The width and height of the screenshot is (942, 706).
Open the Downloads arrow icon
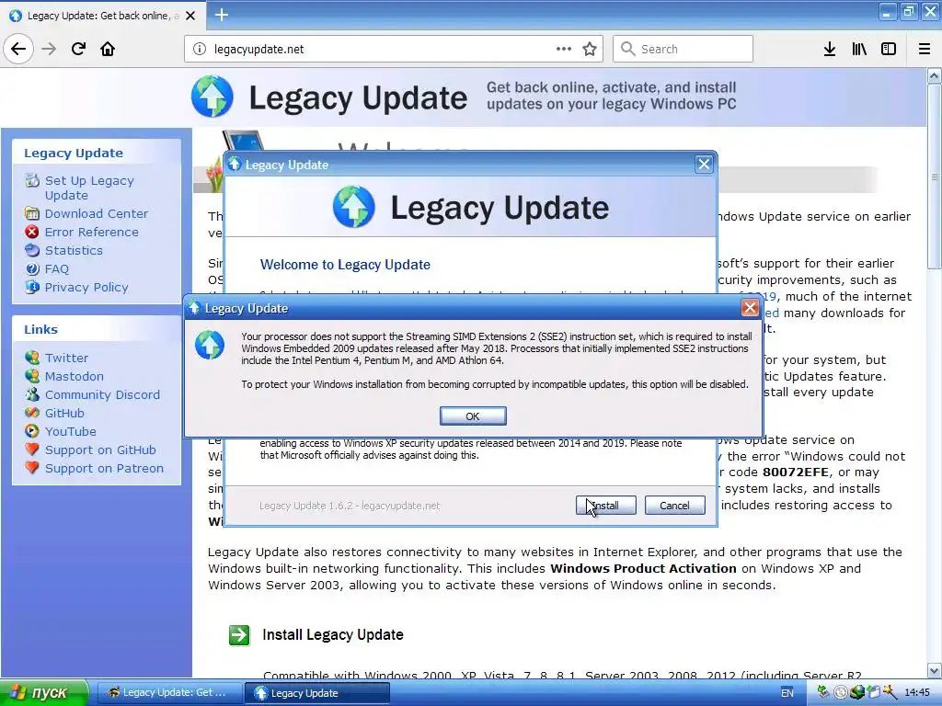tap(829, 49)
